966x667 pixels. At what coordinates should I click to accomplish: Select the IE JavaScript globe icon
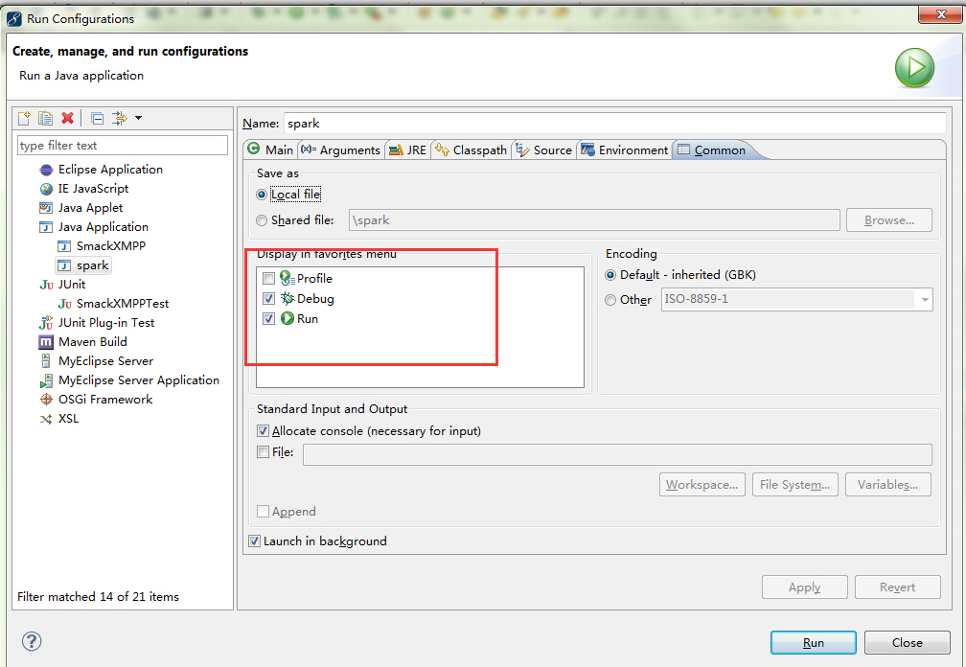(x=46, y=189)
